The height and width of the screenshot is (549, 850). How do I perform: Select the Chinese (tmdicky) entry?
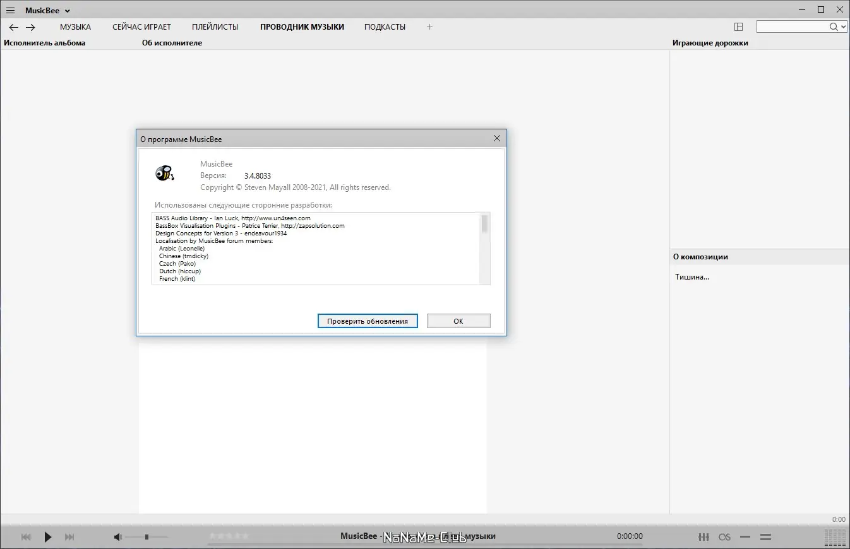coord(184,256)
